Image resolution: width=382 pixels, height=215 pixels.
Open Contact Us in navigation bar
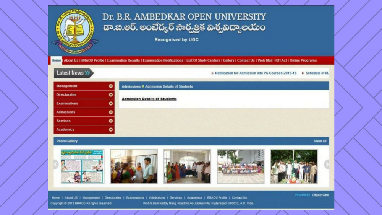(x=246, y=60)
